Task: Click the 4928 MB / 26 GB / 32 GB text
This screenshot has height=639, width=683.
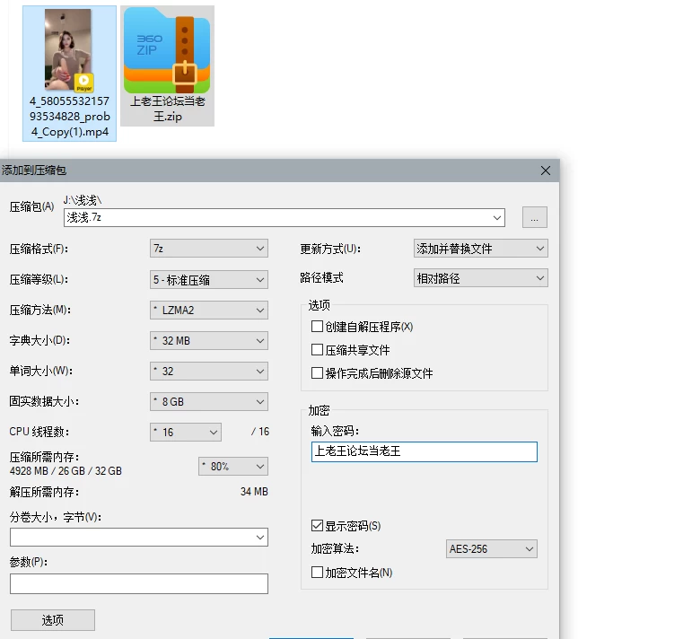Action: (66, 471)
